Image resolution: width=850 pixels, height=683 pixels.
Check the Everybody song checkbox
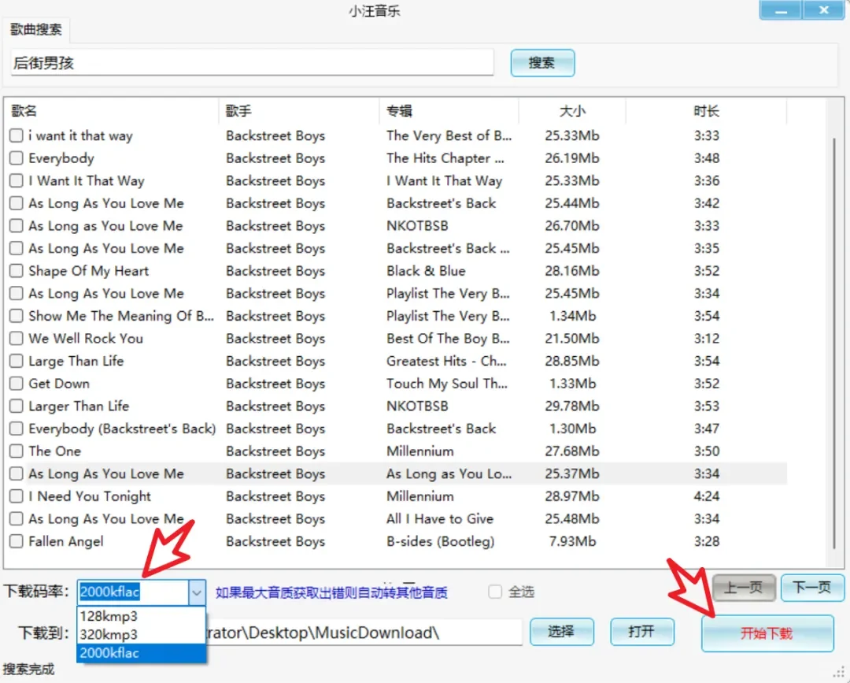(17, 158)
